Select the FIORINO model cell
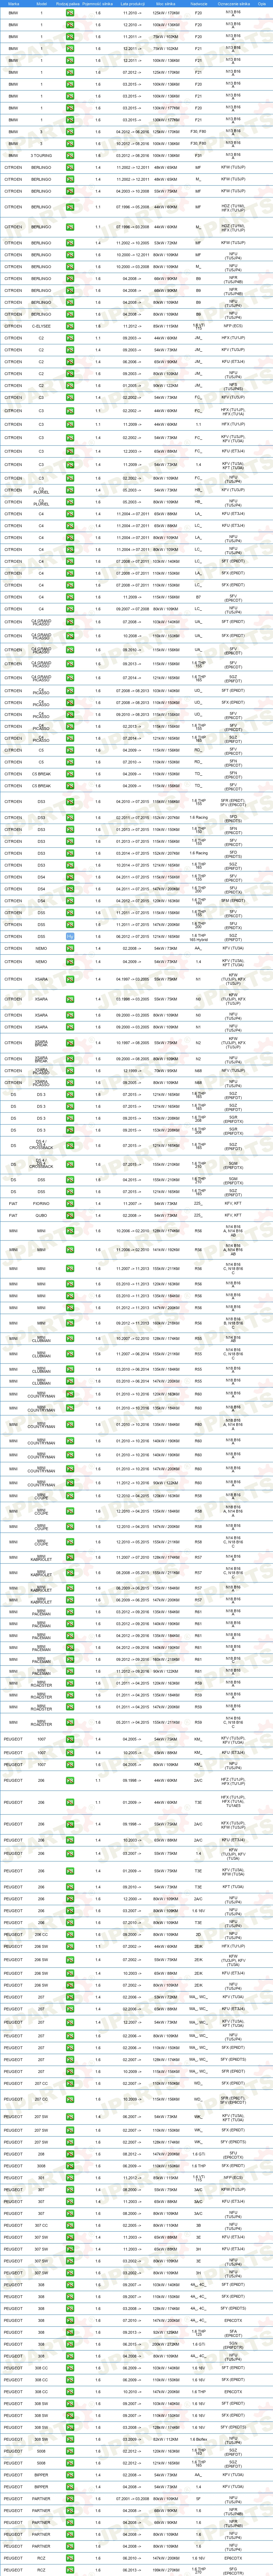The height and width of the screenshot is (2576, 273). click(x=41, y=1203)
